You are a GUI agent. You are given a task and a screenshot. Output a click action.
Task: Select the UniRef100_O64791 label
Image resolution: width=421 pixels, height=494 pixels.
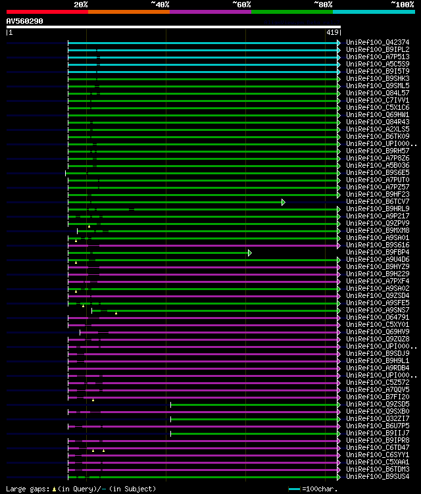[378, 318]
